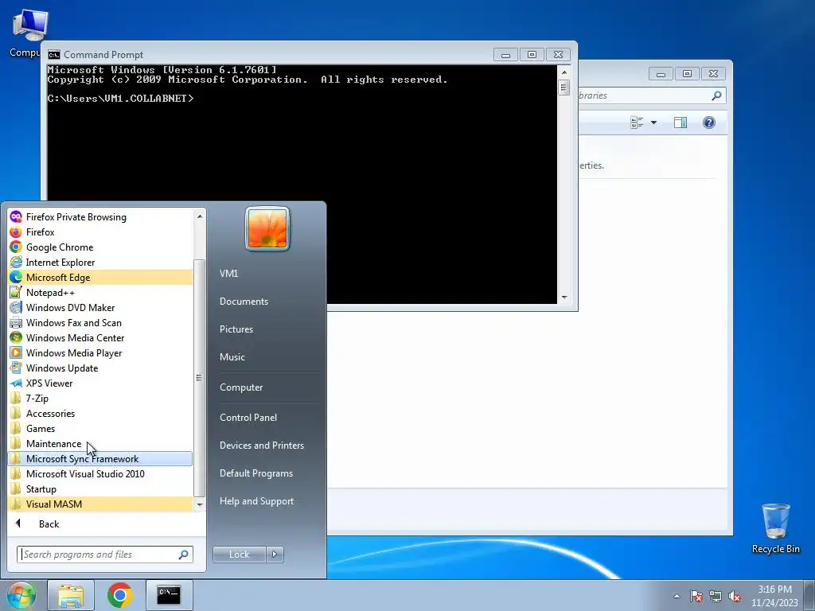Viewport: 815px width, 611px height.
Task: Open Devices and Printers
Action: [261, 446]
